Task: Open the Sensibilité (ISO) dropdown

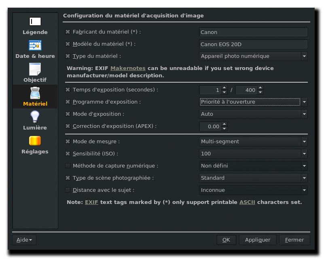Action: pos(253,154)
